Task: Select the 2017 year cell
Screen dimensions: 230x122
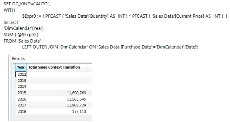Action: click(x=21, y=105)
